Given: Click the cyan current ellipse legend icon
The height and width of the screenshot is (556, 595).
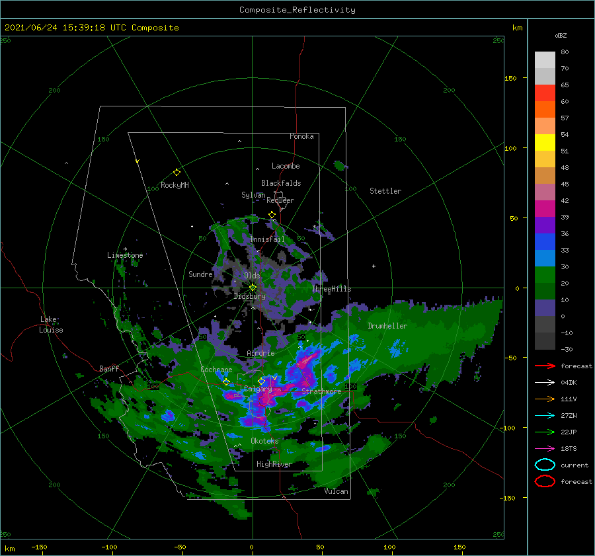Looking at the screenshot, I should [x=545, y=465].
